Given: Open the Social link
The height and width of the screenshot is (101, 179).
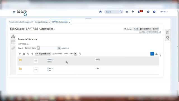Looking at the screenshot, I should [128, 29].
